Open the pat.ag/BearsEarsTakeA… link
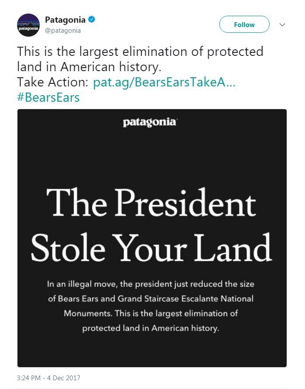Image resolution: width=305 pixels, height=389 pixels. [x=164, y=82]
